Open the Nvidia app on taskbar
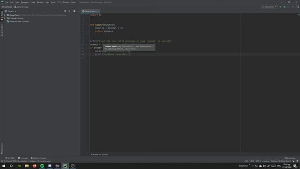This screenshot has width=300, height=169. [19, 166]
